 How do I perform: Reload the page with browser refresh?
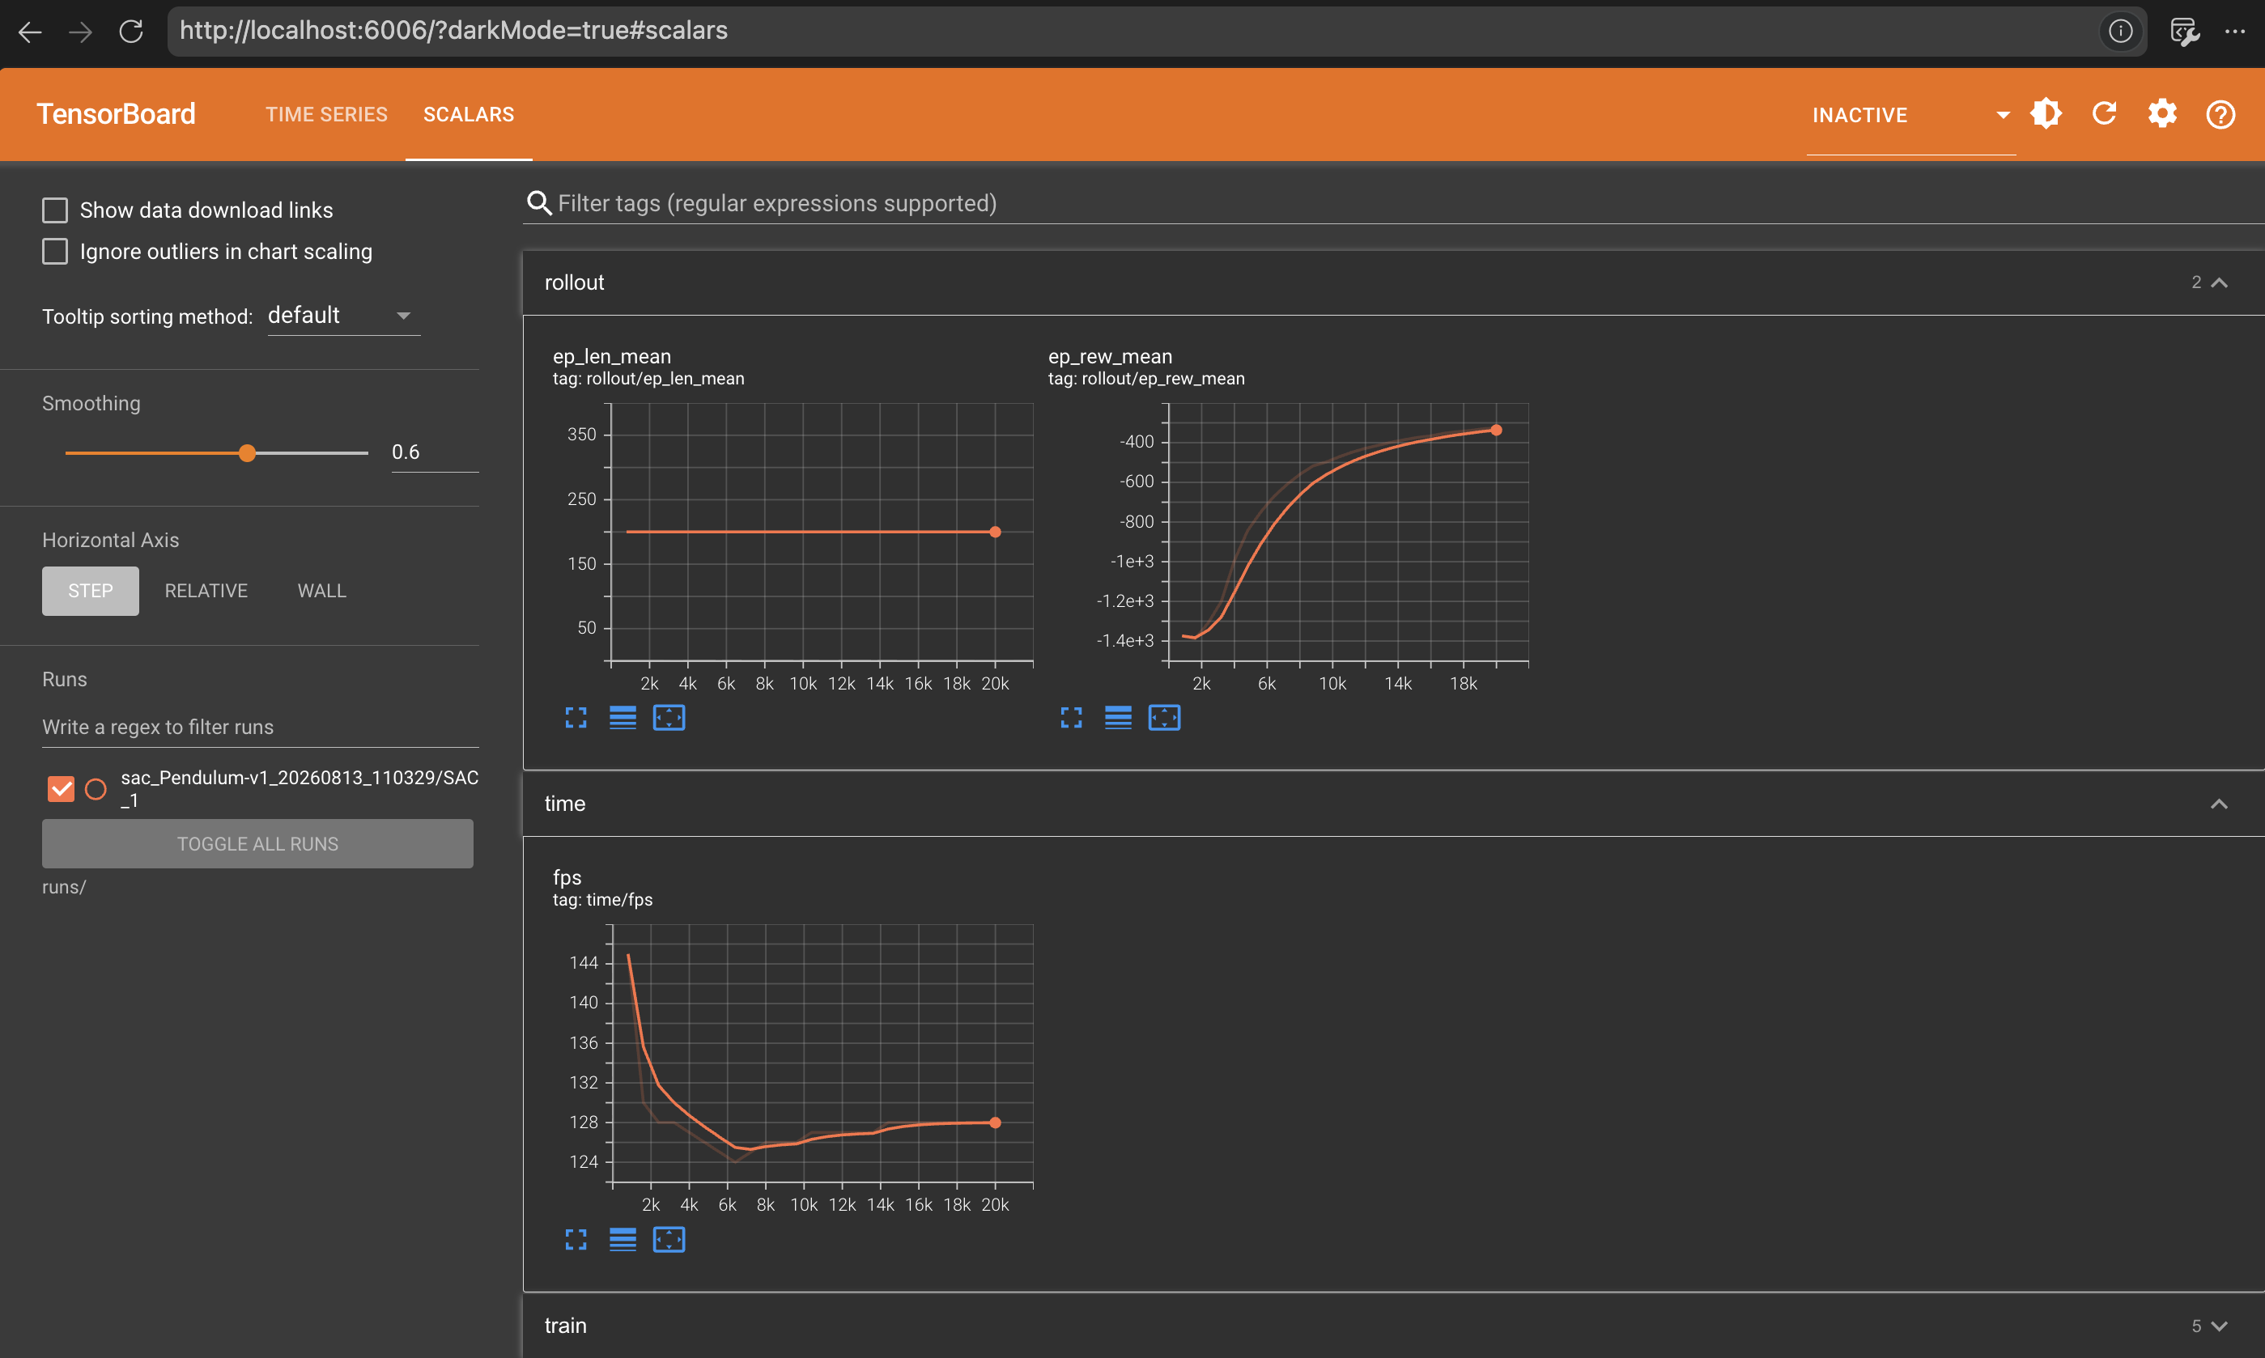[x=131, y=32]
